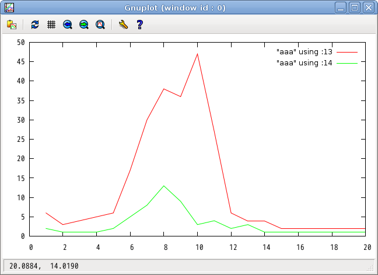Apply the previous zoom settings

pos(68,25)
